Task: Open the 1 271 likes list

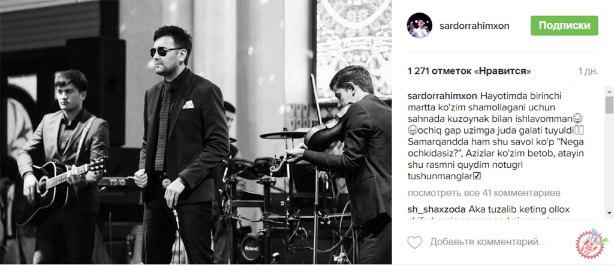Action: coord(469,71)
